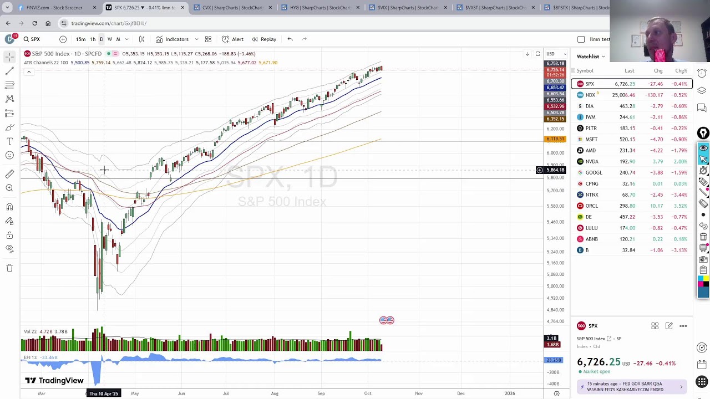
Task: Expand the favorite indicators dropdown arrow
Action: [x=196, y=39]
